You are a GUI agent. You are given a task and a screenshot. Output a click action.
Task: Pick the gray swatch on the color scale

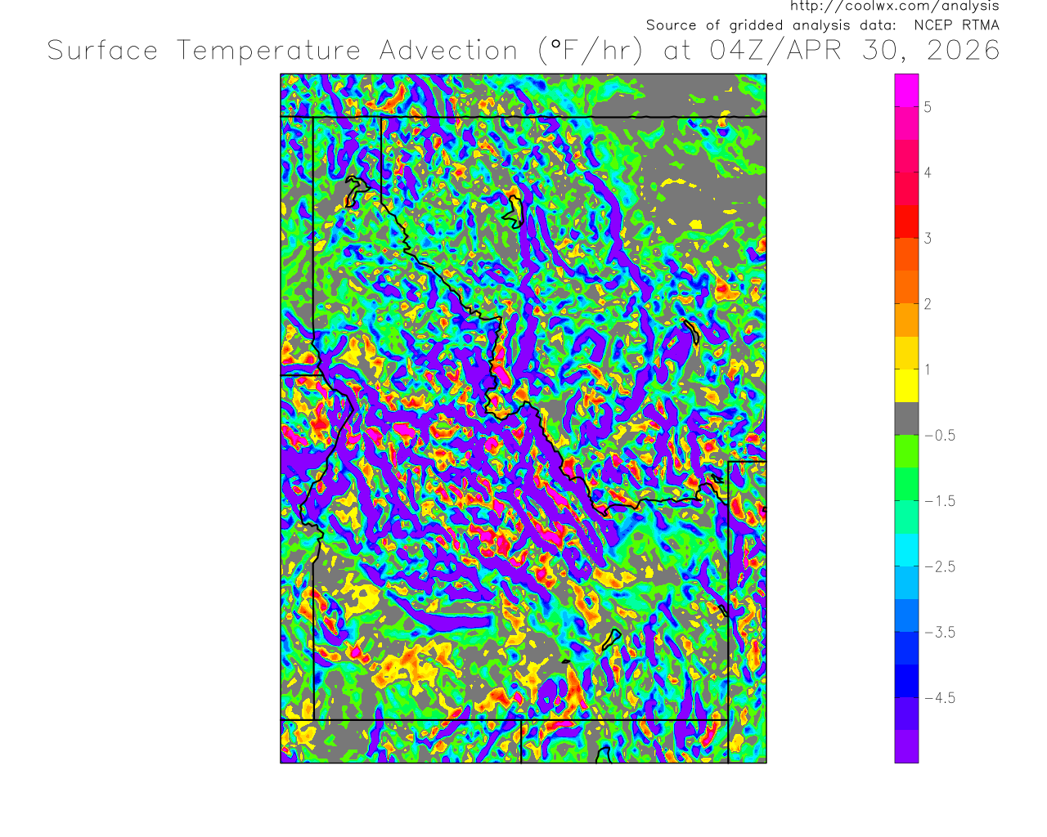click(906, 418)
